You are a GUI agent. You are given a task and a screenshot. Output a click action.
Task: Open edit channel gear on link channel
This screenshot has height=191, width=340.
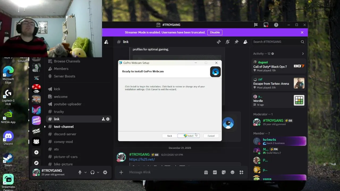[x=108, y=119]
